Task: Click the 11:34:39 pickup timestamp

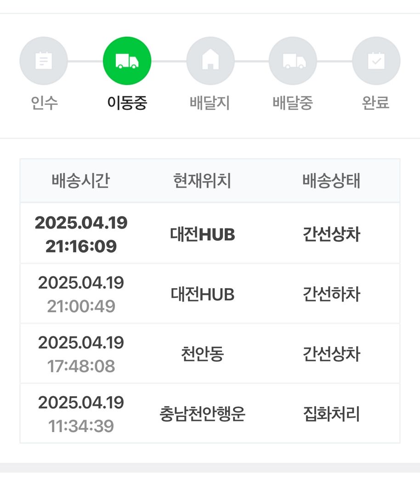Action: pyautogui.click(x=81, y=427)
